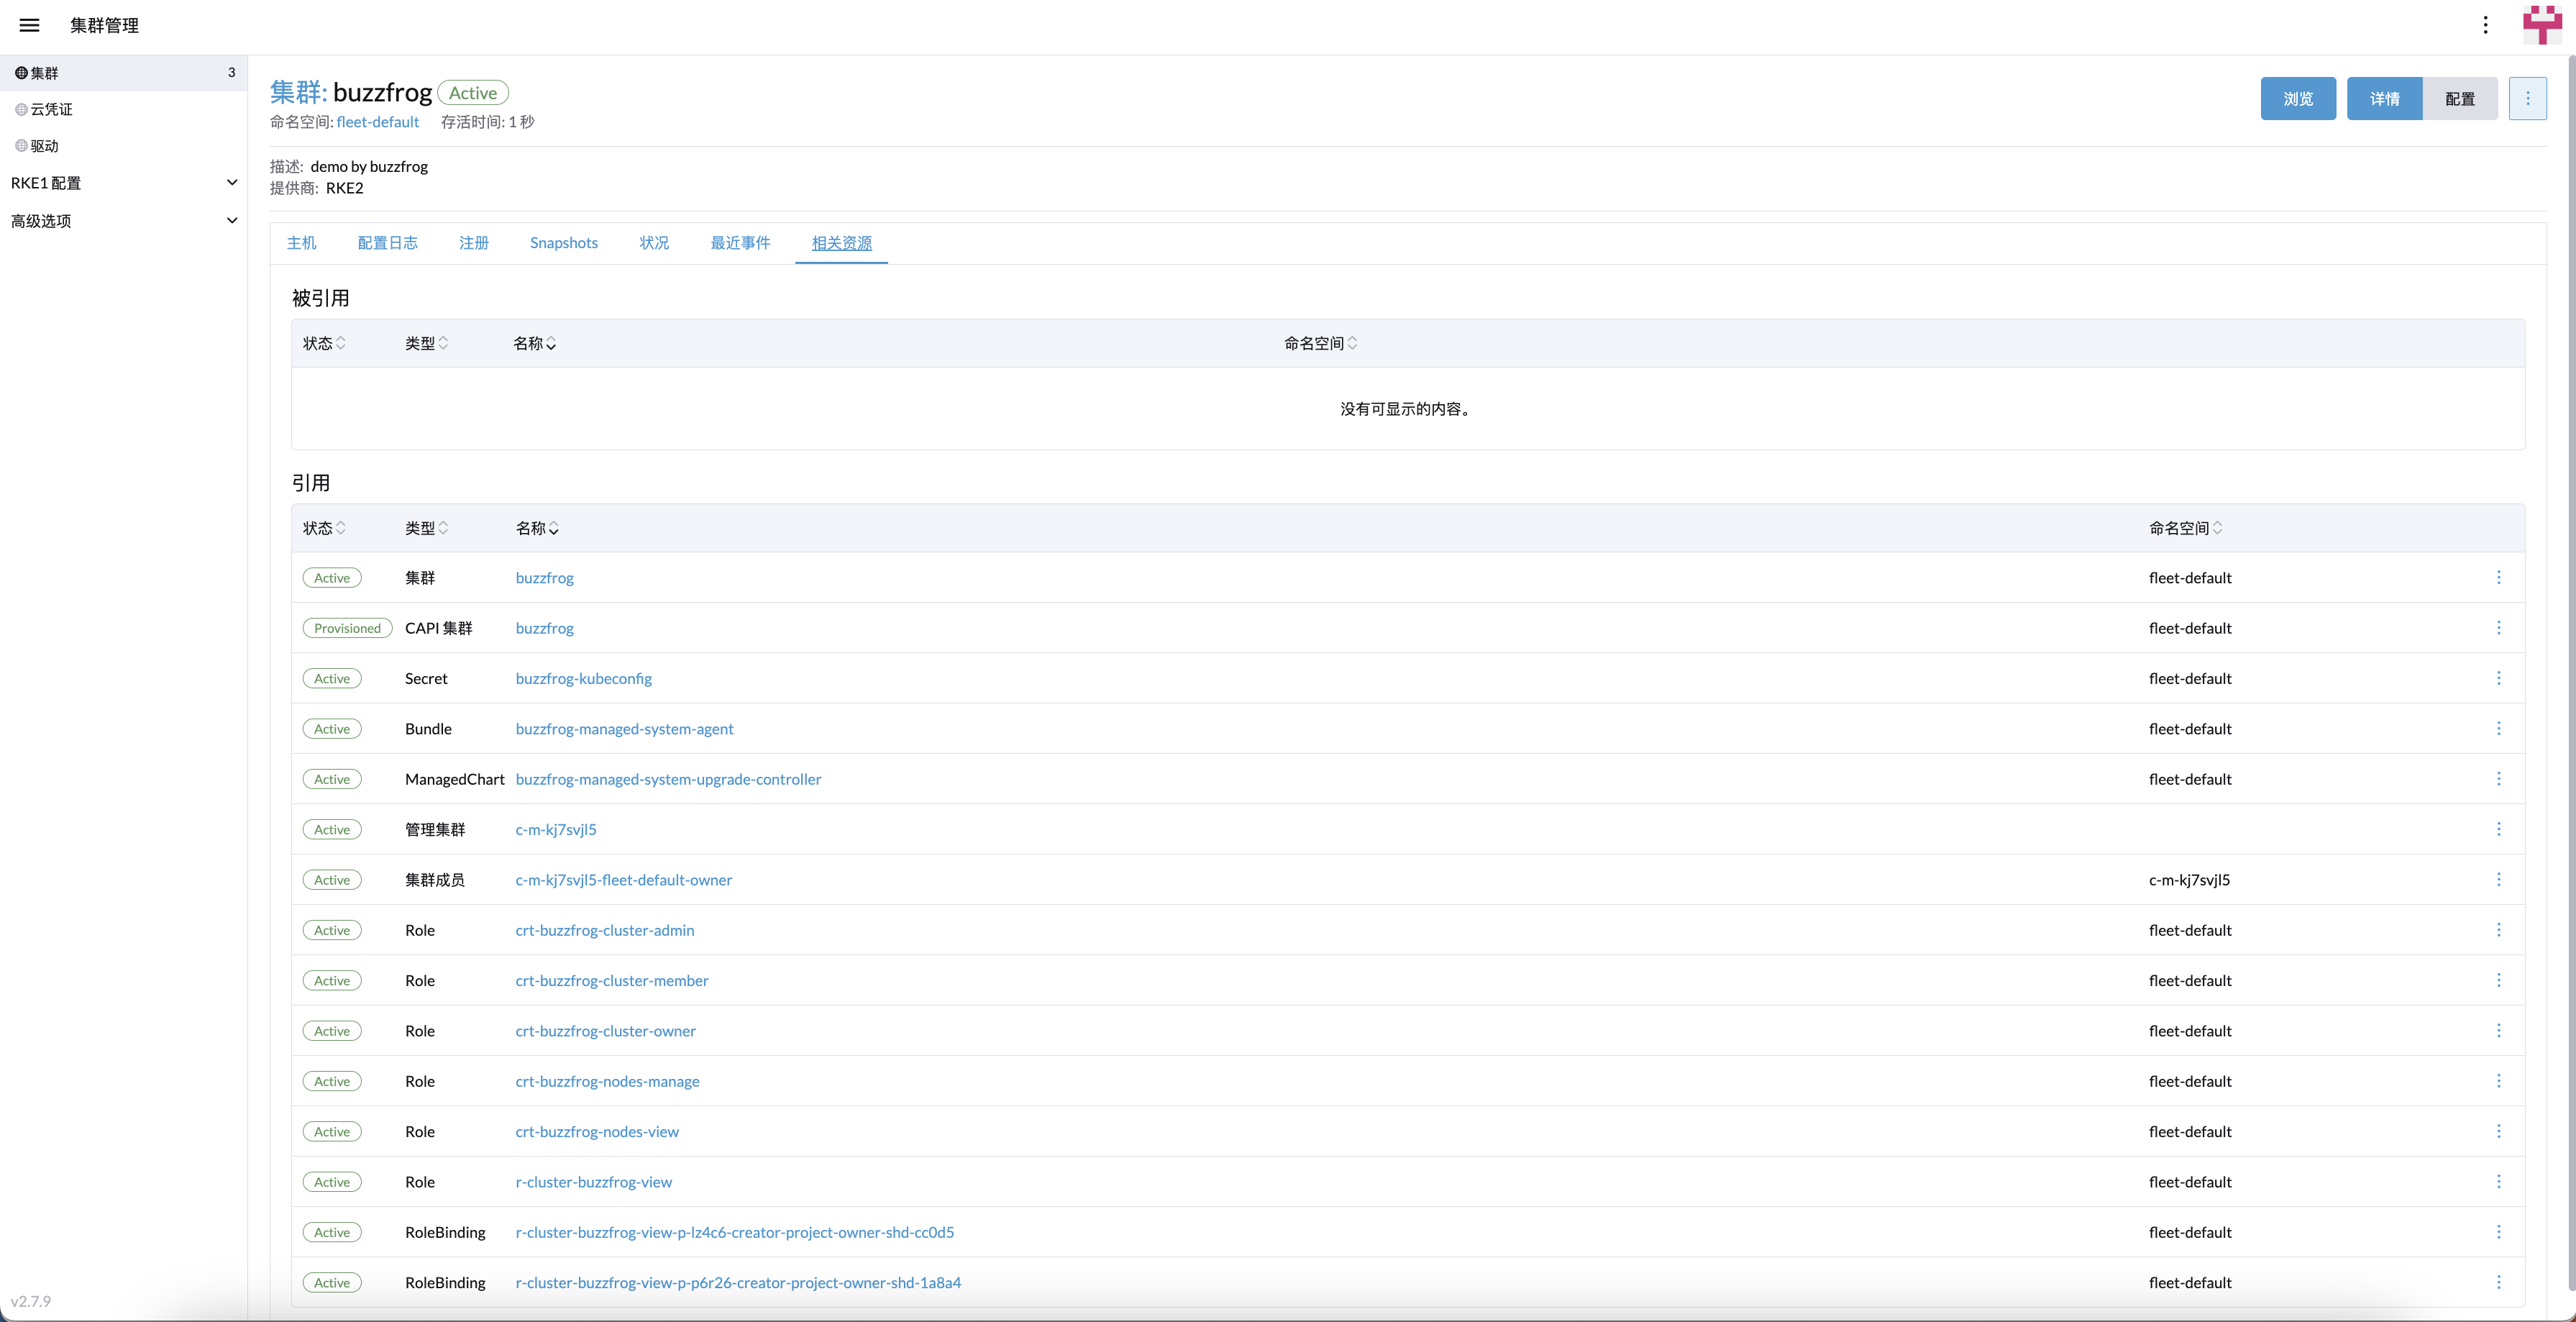Open row actions for cluster buzzfrog row
This screenshot has width=2576, height=1322.
click(2498, 577)
